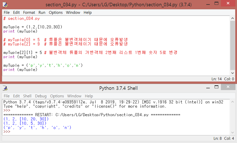Viewport: 237px width, 143px height.
Task: Click the Python icon in Shell title bar
Action: click(x=5, y=88)
